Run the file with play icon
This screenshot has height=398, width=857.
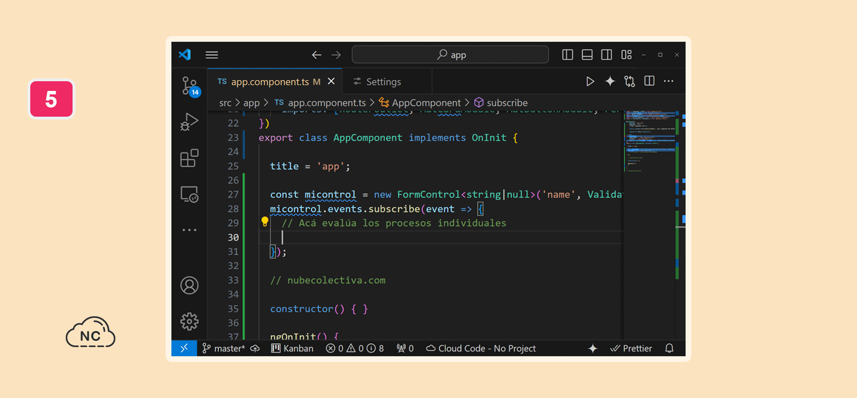coord(590,82)
